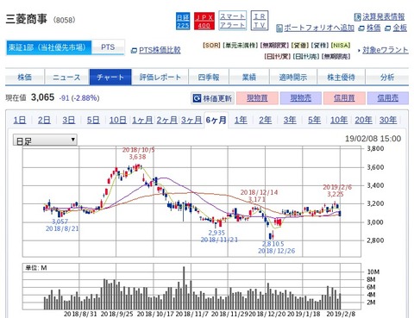Click the 現物売 button

[301, 98]
